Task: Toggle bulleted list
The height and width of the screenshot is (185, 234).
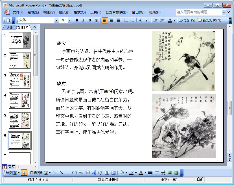Action: [132, 20]
